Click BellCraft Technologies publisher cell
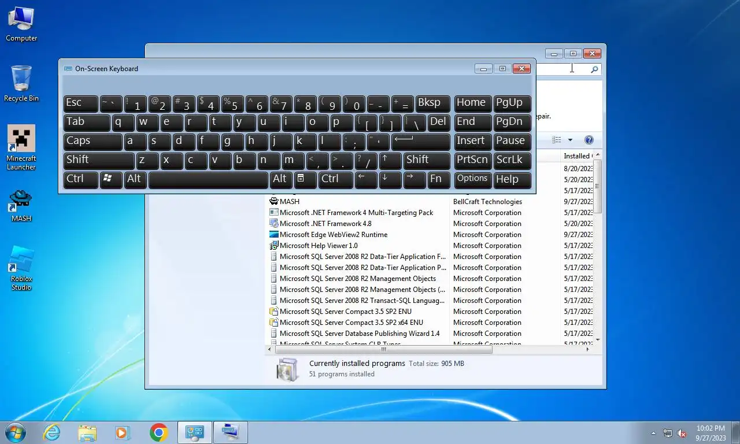 coord(487,201)
